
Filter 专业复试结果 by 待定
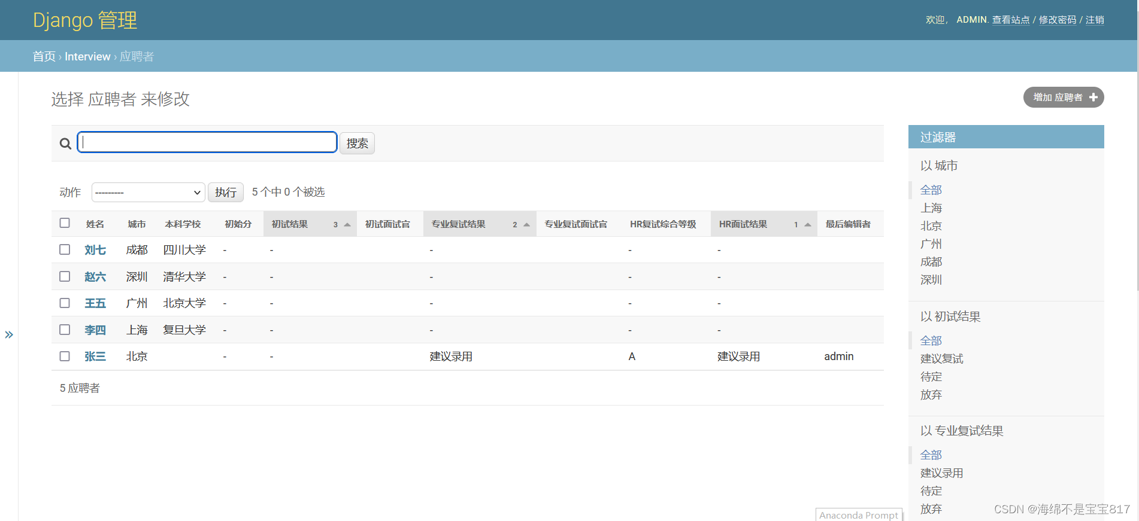931,491
